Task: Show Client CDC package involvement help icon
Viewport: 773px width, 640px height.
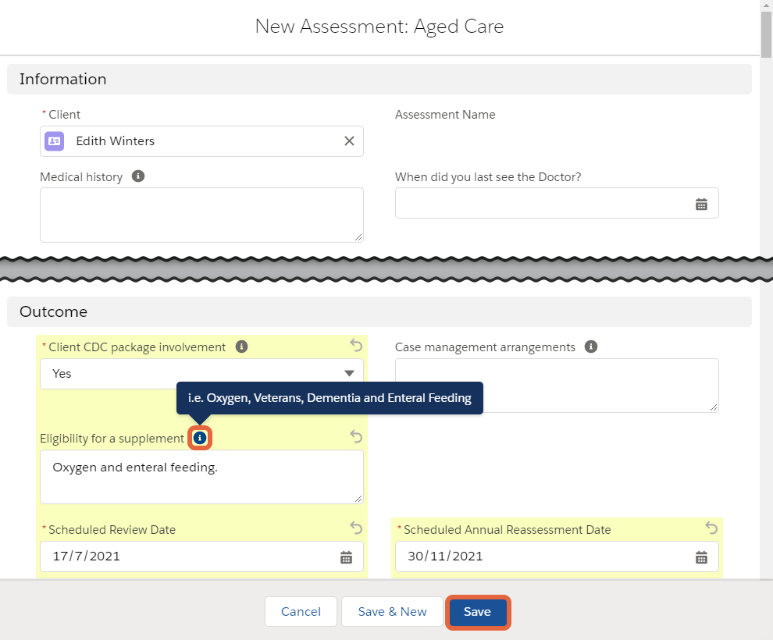Action: 241,347
